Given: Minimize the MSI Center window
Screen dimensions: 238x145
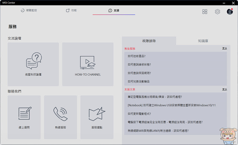Looking at the screenshot, I should [224, 3].
